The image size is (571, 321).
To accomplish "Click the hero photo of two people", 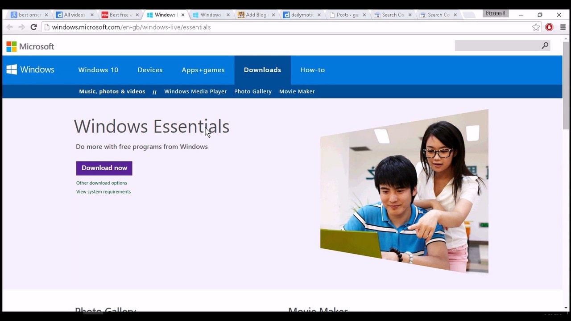I will pyautogui.click(x=404, y=191).
